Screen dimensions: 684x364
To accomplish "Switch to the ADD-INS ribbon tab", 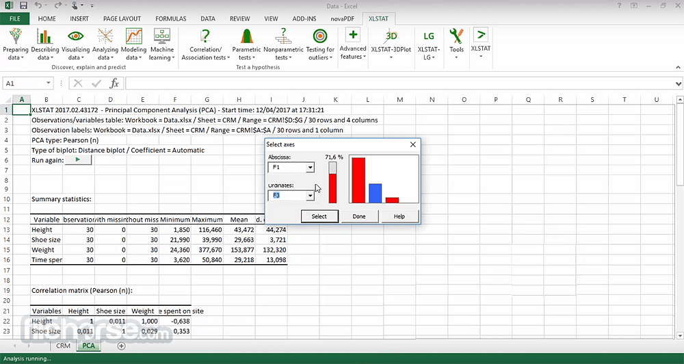I will click(304, 18).
